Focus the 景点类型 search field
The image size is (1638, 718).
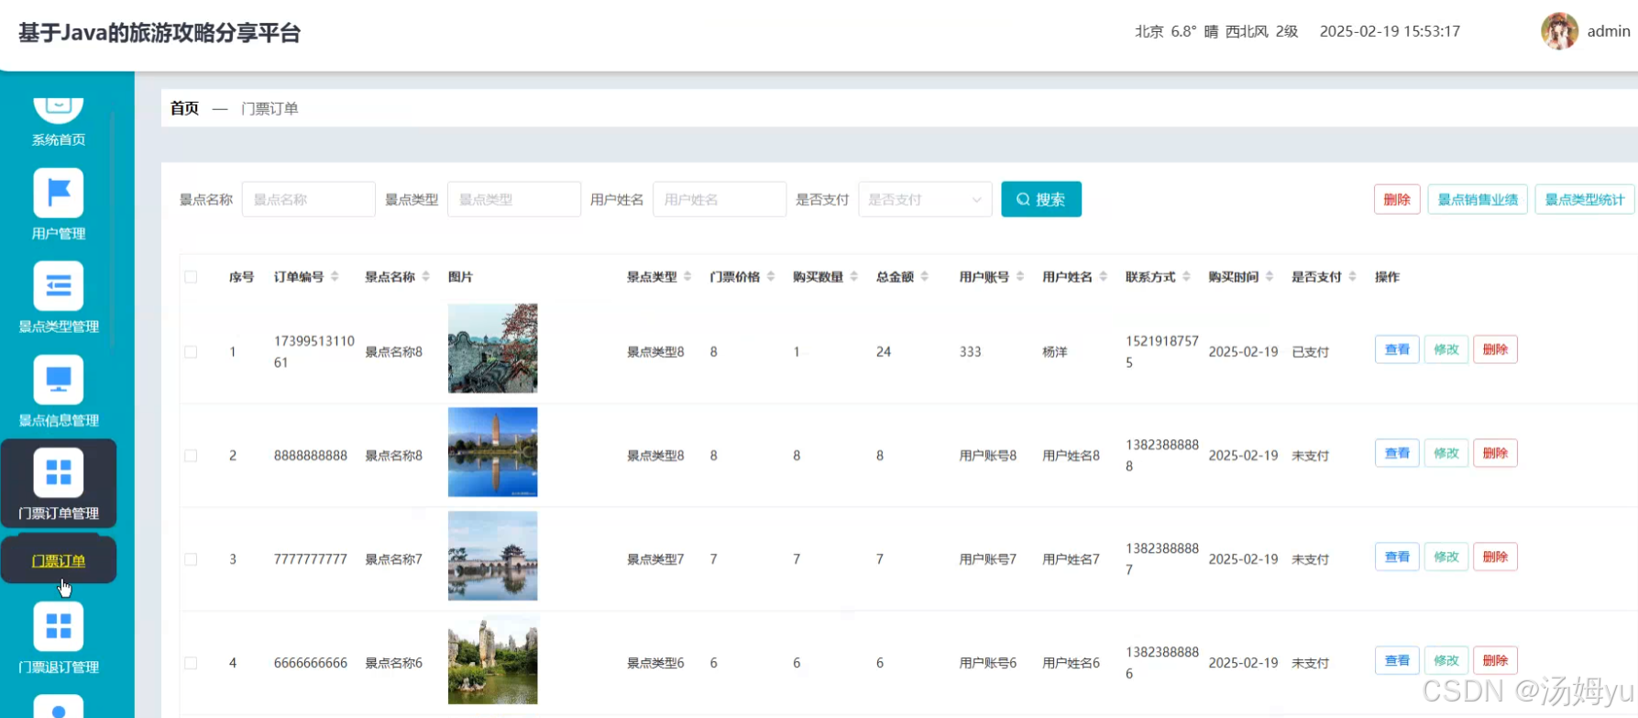(514, 199)
